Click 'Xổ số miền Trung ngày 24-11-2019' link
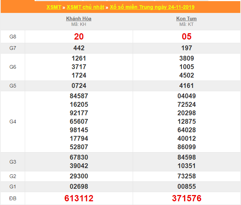Viewport: 241px width, 205px height. click(x=152, y=7)
